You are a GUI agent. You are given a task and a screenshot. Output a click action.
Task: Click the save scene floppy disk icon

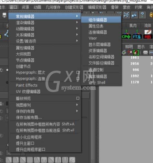pyautogui.click(x=4, y=15)
